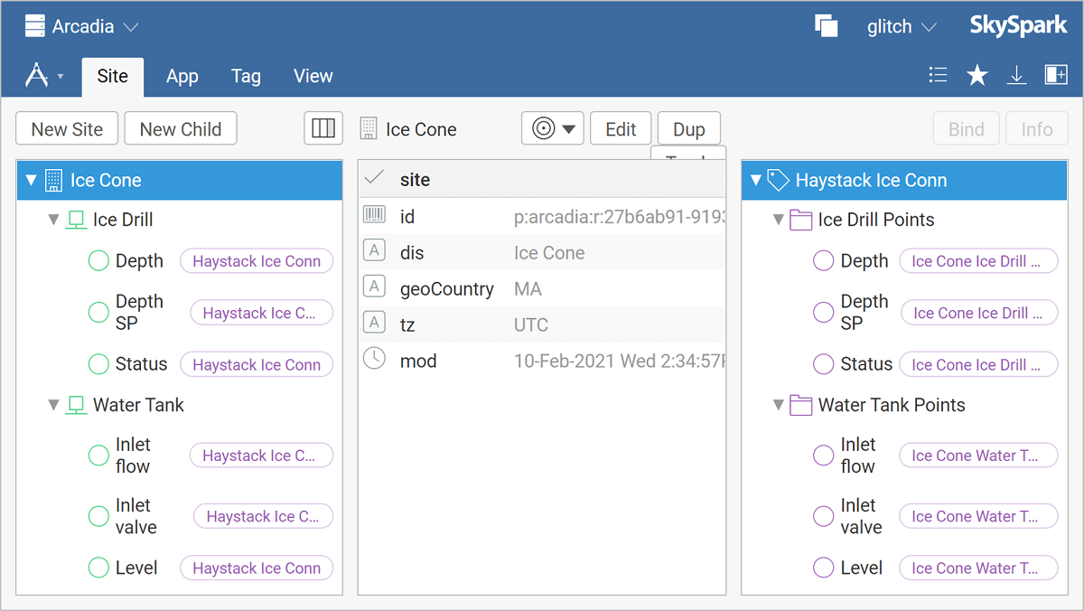Select the mod 10-Feb-2021 row
Screen dimensions: 1084x611
pyautogui.click(x=542, y=361)
